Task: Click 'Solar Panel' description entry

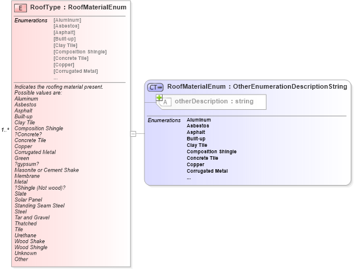Action: tap(28, 200)
